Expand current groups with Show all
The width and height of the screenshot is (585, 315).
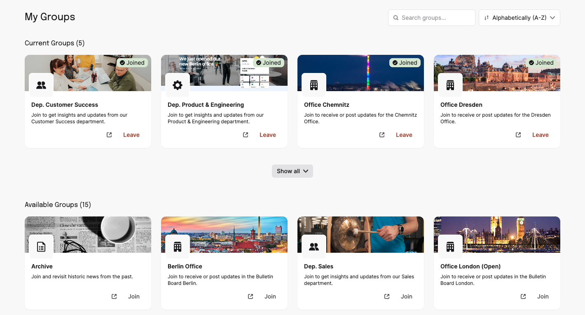coord(292,171)
